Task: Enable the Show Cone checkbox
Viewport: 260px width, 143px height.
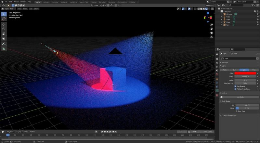Action: coord(237,111)
